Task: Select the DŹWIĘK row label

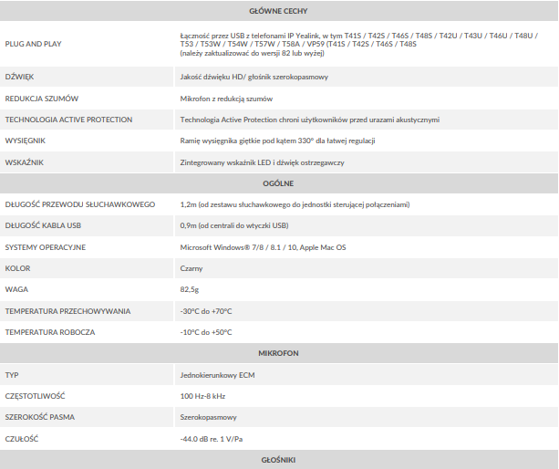Action: 19,77
